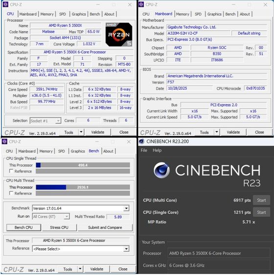
Task: Click the Cinebench R23 title bar icon
Action: [141, 141]
